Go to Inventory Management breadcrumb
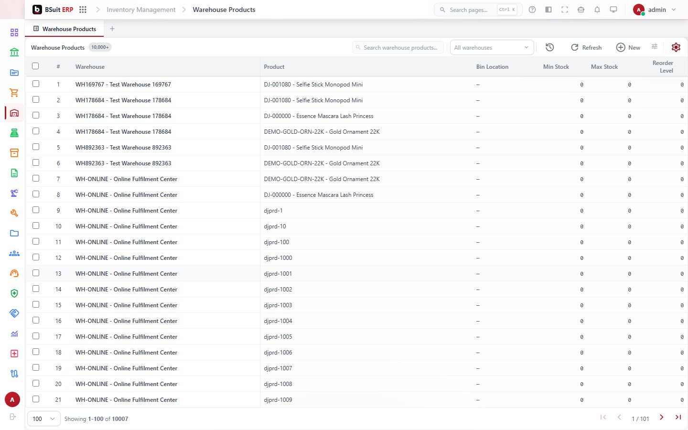Screen dimensions: 688x430 click(x=141, y=10)
